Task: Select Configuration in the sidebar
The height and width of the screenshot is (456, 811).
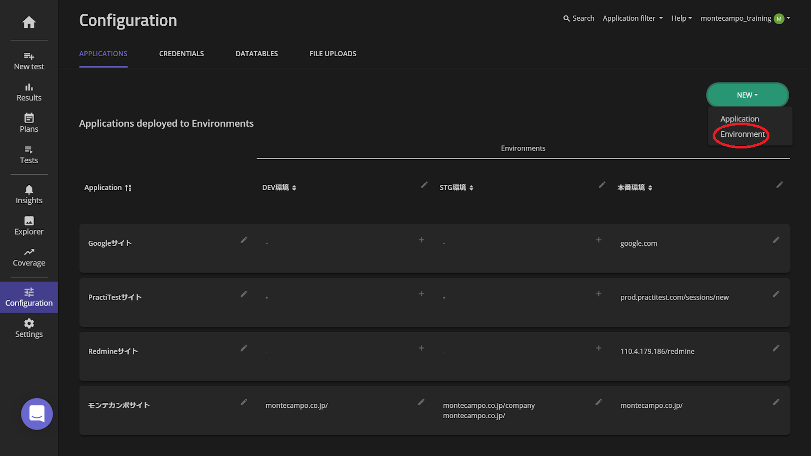Action: (x=29, y=297)
